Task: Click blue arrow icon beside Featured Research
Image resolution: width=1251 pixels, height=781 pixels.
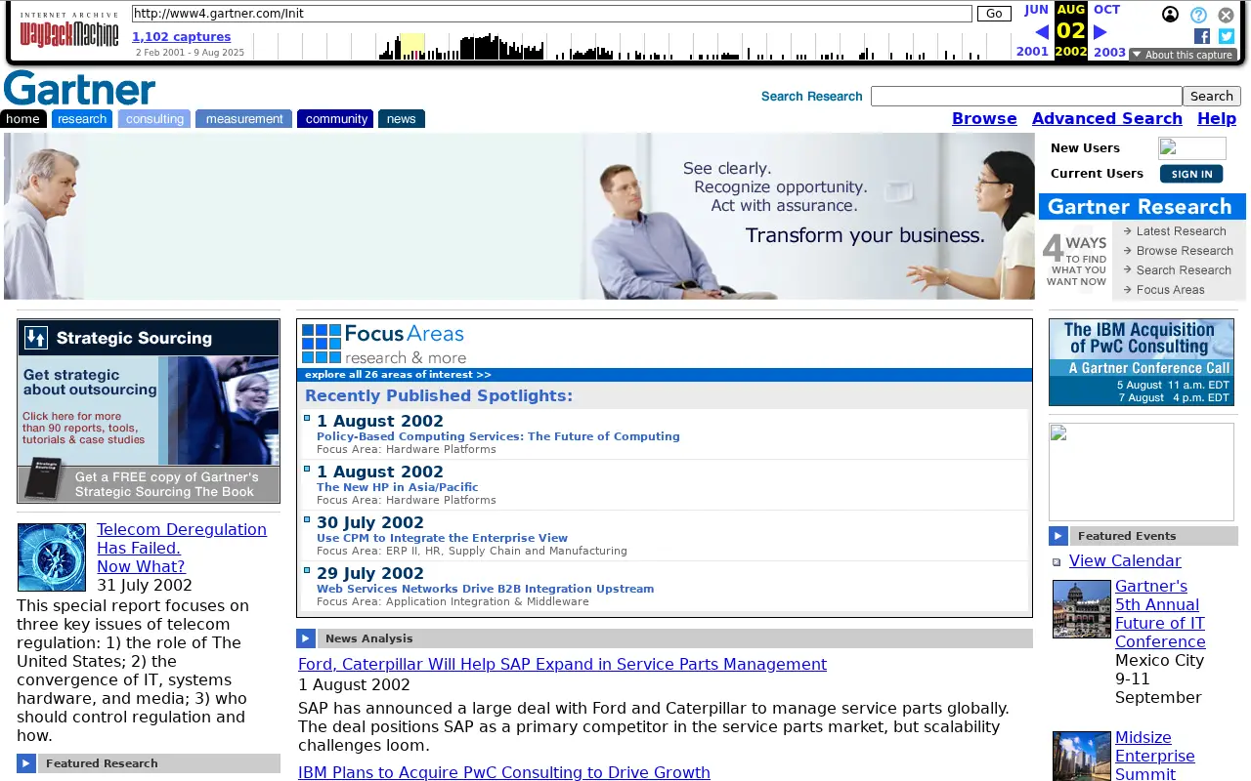Action: pyautogui.click(x=26, y=763)
